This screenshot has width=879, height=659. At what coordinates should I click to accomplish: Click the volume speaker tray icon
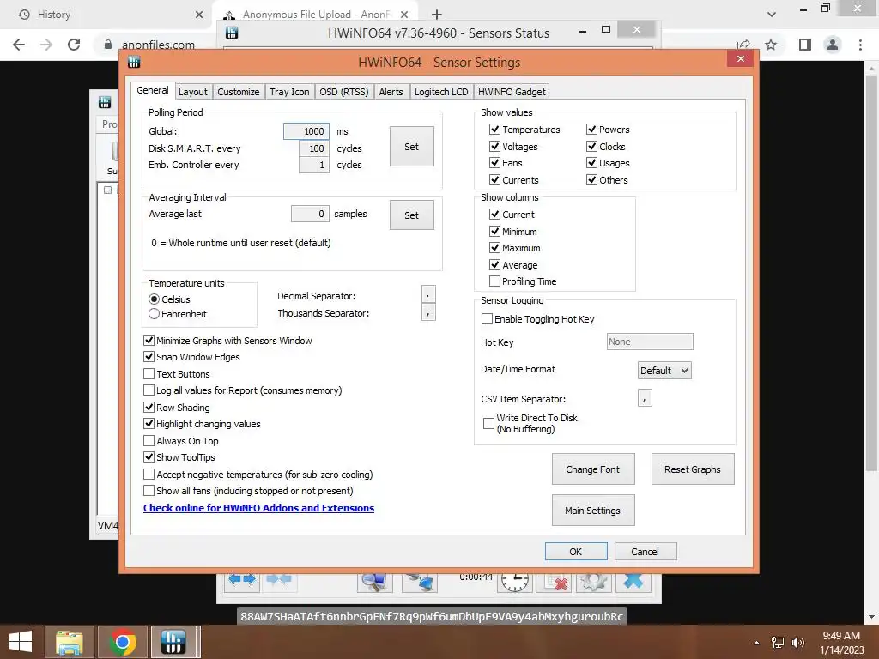pyautogui.click(x=797, y=642)
